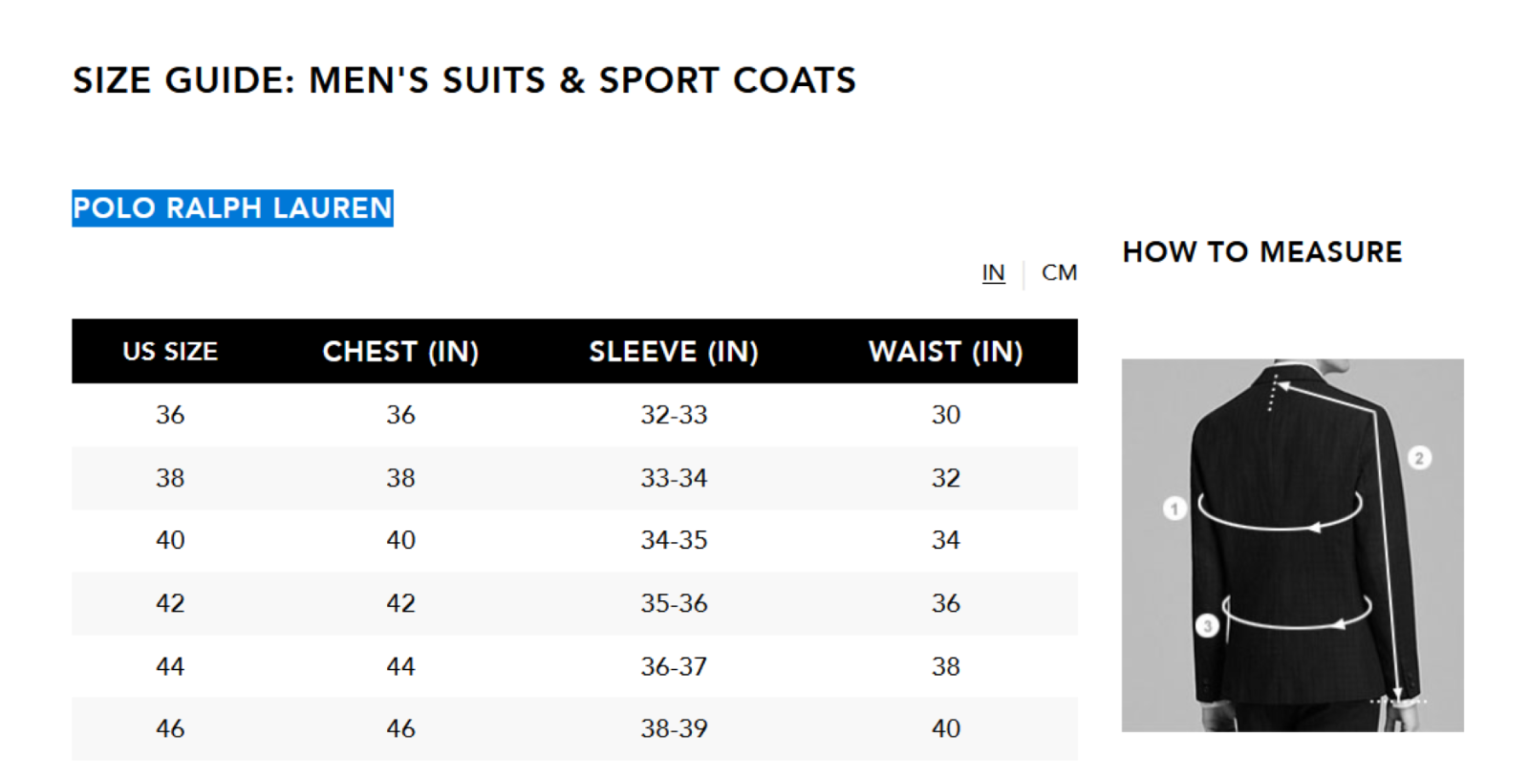Screen dimensions: 1529x779
Task: Click the waist value 38
Action: point(946,666)
